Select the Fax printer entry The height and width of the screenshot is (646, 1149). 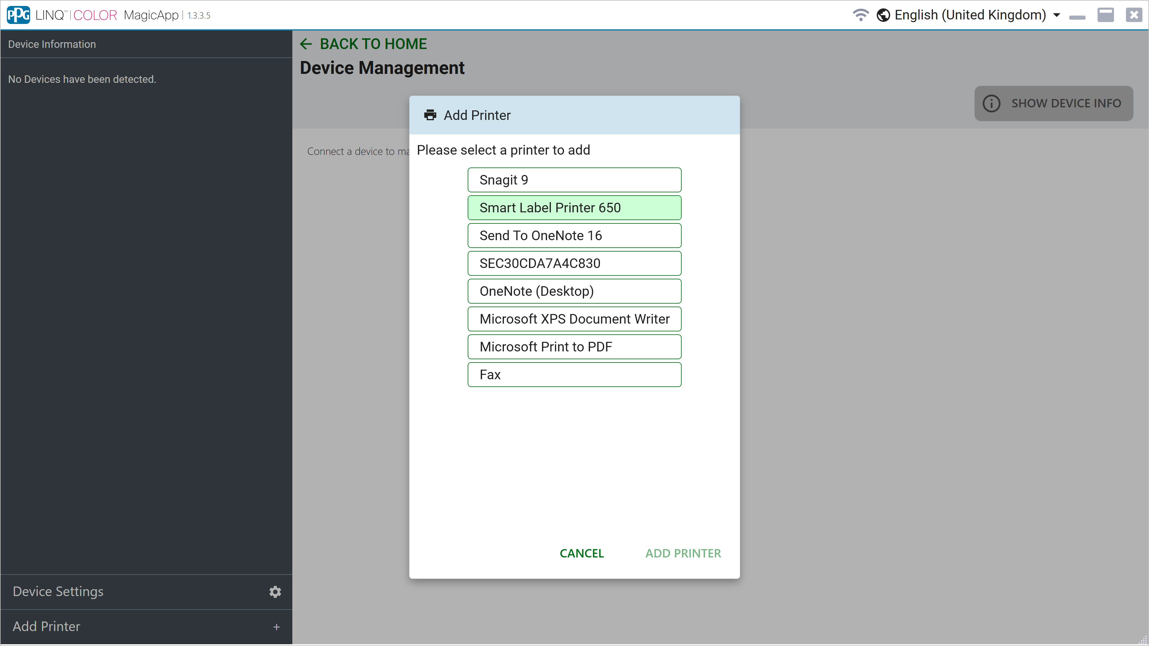click(574, 374)
